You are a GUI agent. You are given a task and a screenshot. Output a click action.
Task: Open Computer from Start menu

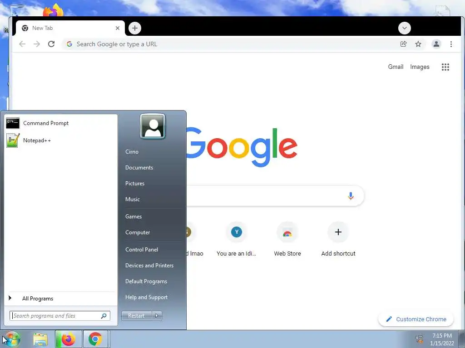[x=138, y=232]
